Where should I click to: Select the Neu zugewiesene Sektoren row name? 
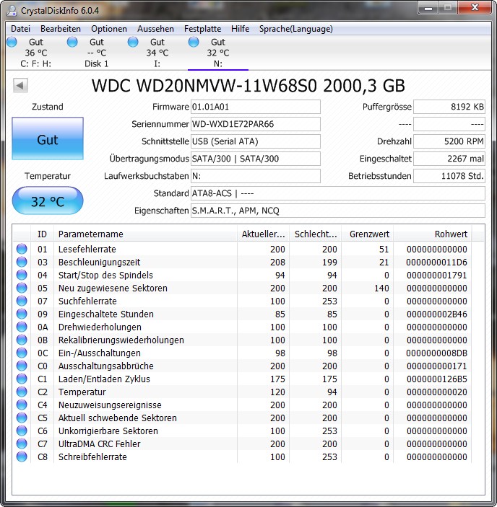113,288
